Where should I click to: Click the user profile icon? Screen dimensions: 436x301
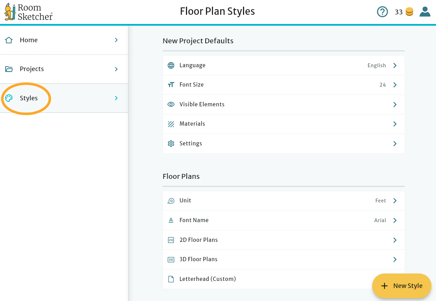click(x=425, y=12)
